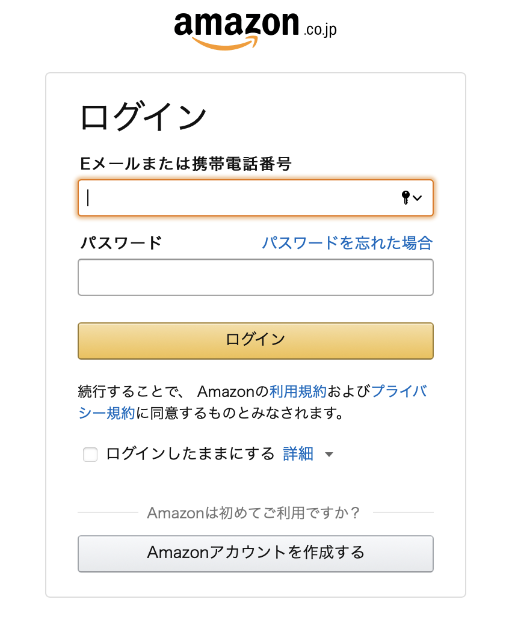Click the ログインしたままにする label text
The width and height of the screenshot is (515, 617).
click(x=190, y=454)
